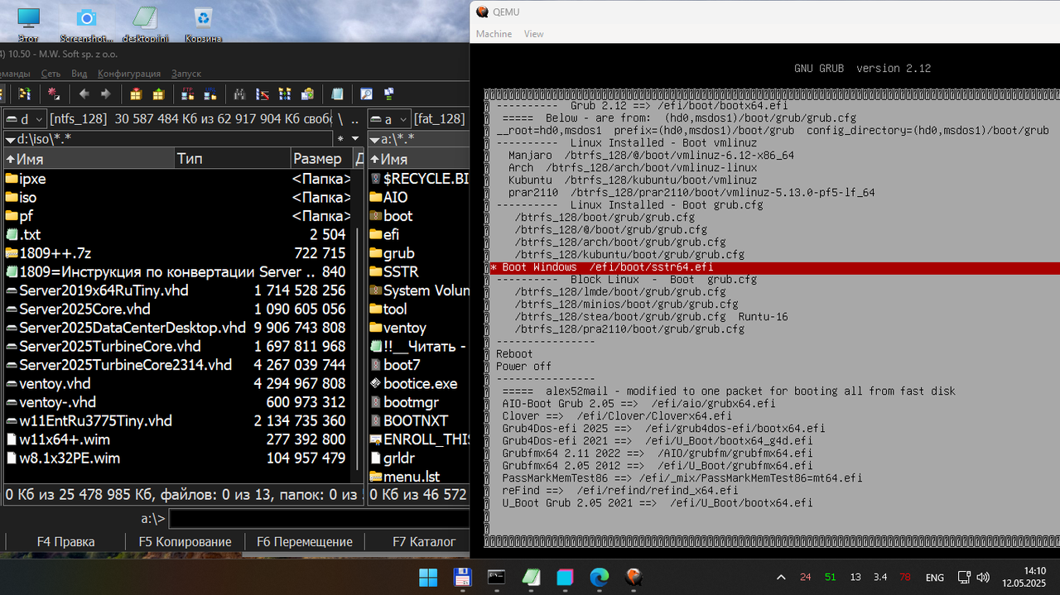Select bootice.exe in right panel
The image size is (1060, 595).
click(418, 383)
